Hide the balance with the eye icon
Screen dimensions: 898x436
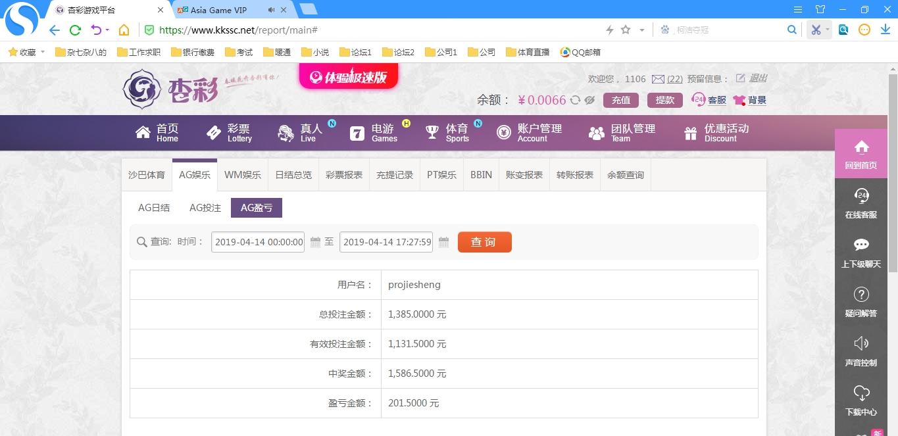point(589,100)
